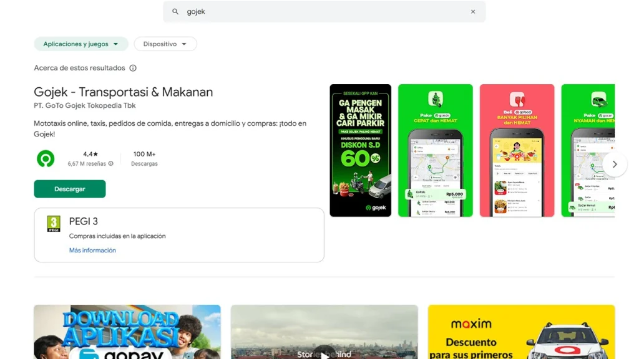Open the Dispositivo filter dropdown
Viewport: 639px width, 359px height.
click(x=165, y=44)
